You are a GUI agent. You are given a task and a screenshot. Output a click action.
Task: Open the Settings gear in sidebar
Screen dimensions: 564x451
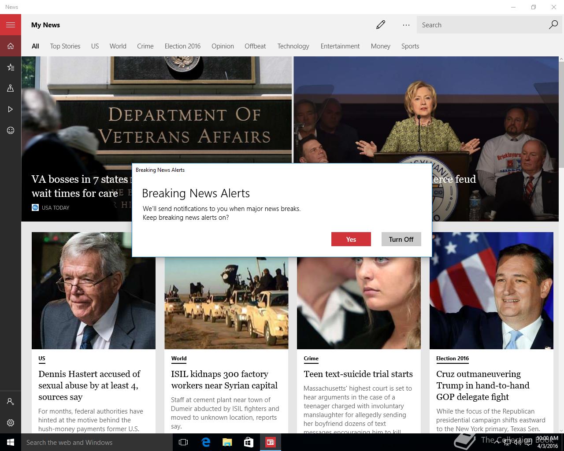[11, 423]
